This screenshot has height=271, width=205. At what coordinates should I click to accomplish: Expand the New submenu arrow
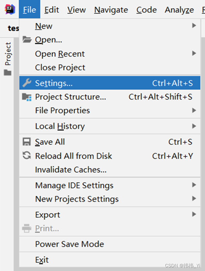(x=194, y=26)
